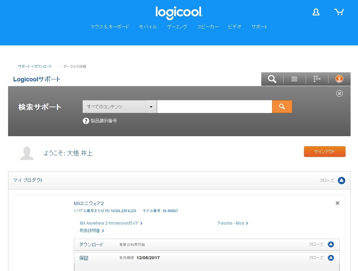Click the ダウンロード section label
The height and width of the screenshot is (271, 358).
coord(91,245)
